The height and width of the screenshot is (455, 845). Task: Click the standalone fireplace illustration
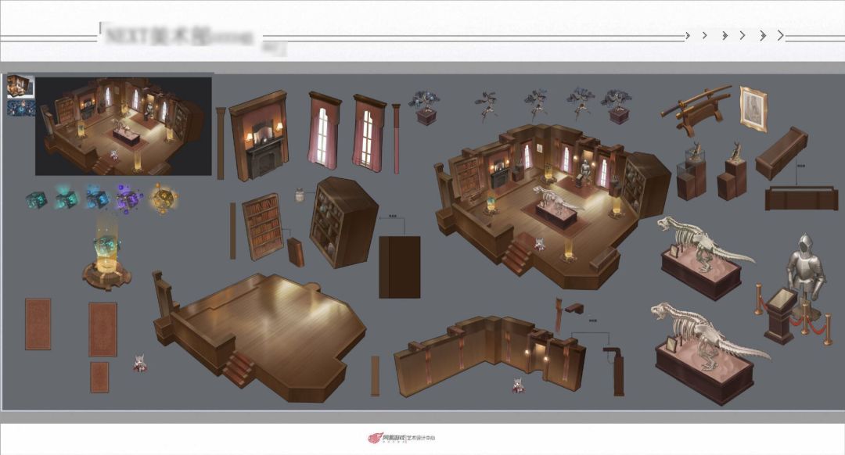tap(259, 135)
